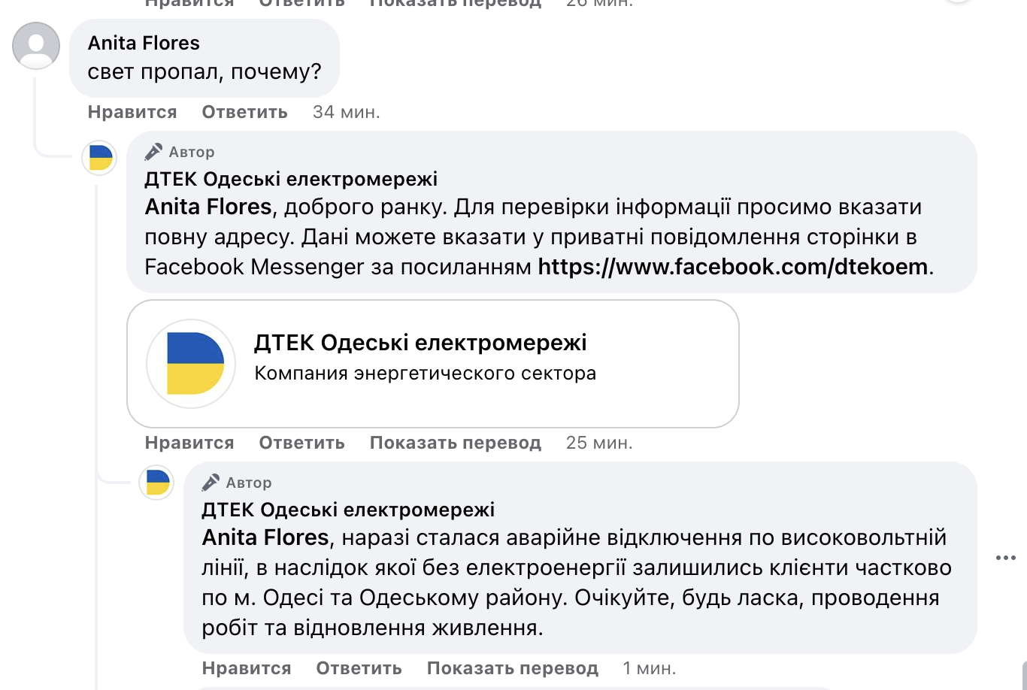Viewport: 1027px width, 690px height.
Task: Click the 25 мин. timestamp under the preview card
Action: [600, 442]
